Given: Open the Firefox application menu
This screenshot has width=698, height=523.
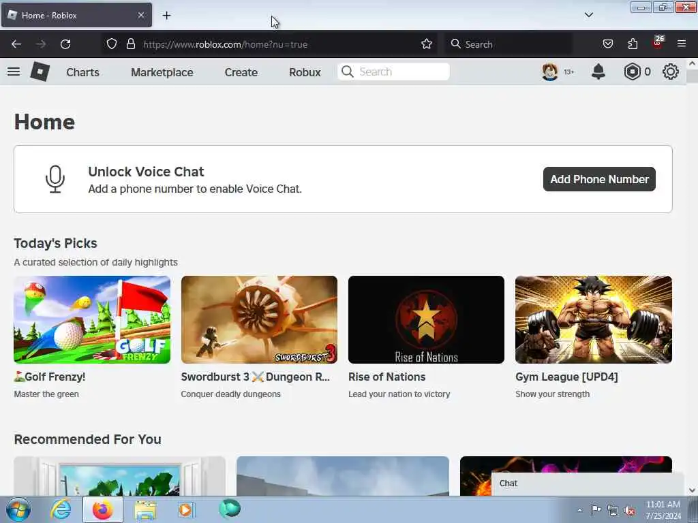Looking at the screenshot, I should (682, 44).
